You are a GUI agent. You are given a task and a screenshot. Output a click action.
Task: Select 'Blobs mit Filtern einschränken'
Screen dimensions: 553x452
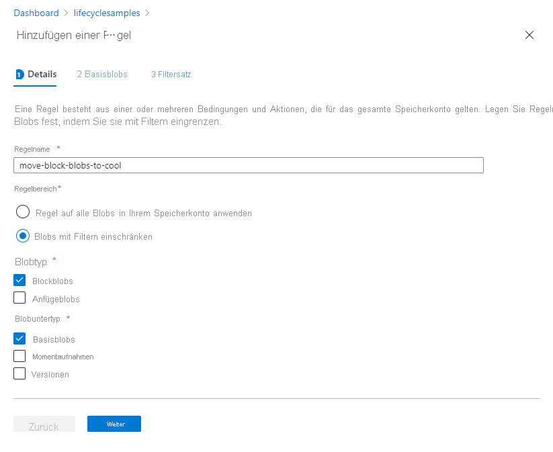pyautogui.click(x=22, y=236)
